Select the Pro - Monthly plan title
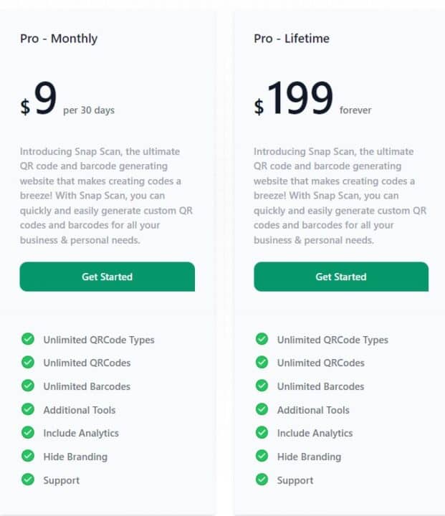445x516 pixels. coord(59,39)
